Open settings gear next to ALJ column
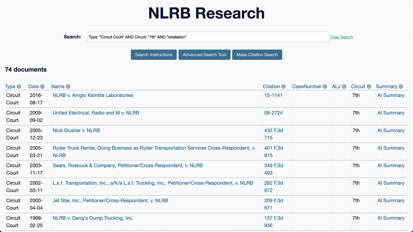This screenshot has height=232, width=413. pos(344,87)
